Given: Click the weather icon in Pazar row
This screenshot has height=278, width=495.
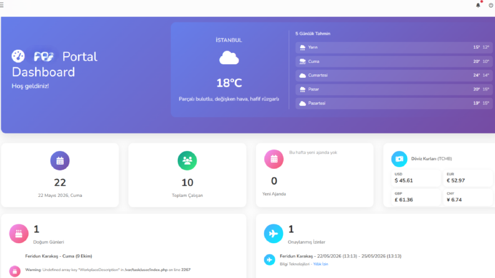Looking at the screenshot, I should pos(302,90).
